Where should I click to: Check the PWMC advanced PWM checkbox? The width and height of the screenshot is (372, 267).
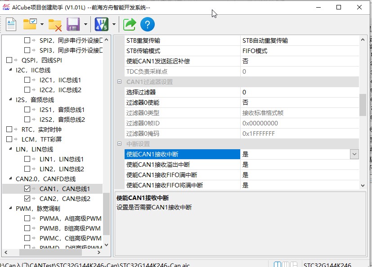click(x=27, y=238)
